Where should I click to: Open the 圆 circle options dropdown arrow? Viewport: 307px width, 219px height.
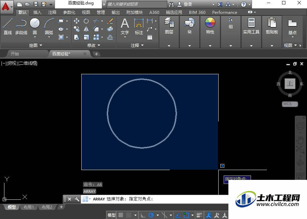(35, 37)
